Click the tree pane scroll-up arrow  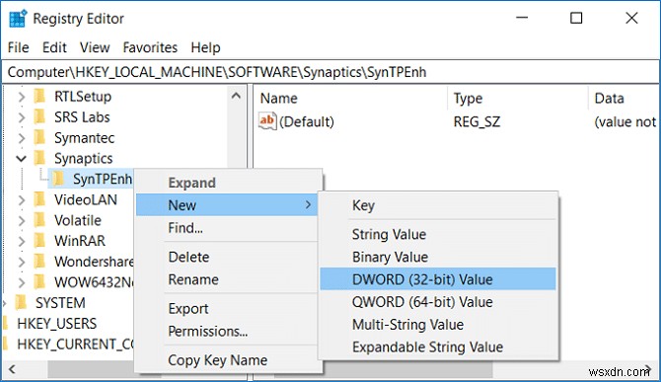point(236,96)
